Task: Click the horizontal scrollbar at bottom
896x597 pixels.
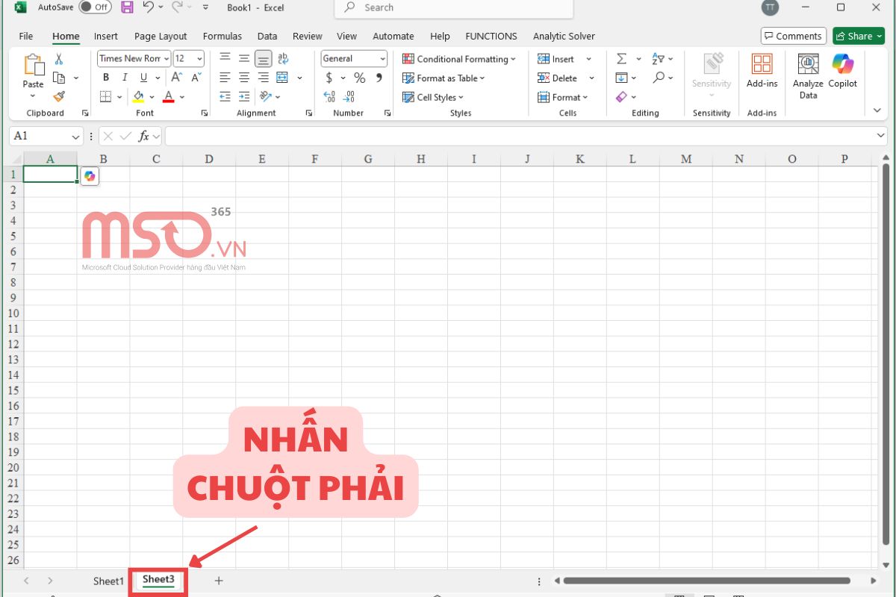Action: [706, 581]
